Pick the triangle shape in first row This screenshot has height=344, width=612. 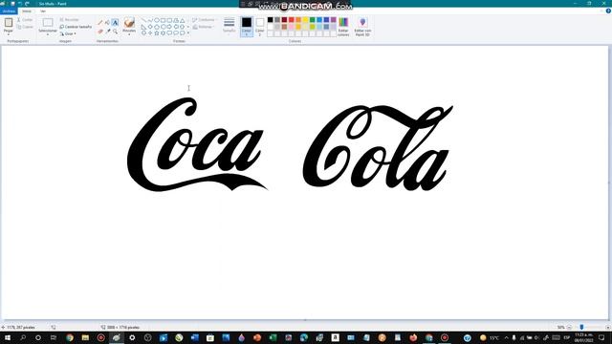(183, 20)
